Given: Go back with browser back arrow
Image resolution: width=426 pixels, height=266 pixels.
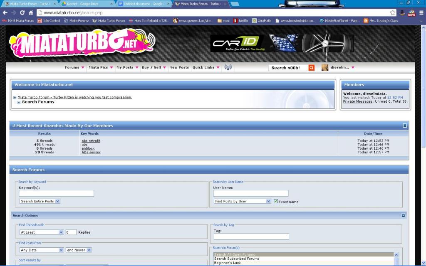Looking at the screenshot, I should click(5, 12).
